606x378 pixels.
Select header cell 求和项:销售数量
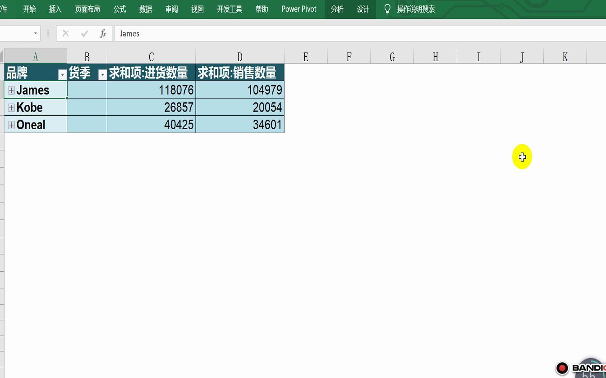(240, 72)
